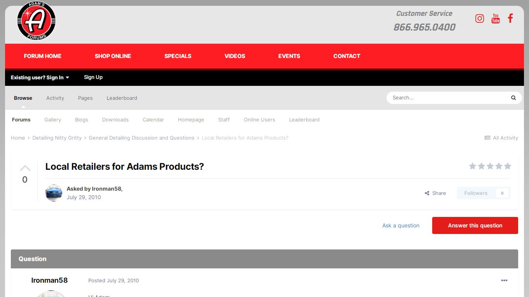The image size is (529, 297).
Task: Open Leaderboard link in submenu row
Action: [304, 119]
